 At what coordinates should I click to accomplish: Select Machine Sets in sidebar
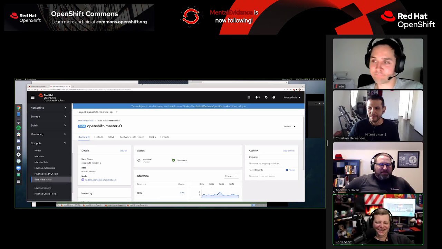point(41,162)
